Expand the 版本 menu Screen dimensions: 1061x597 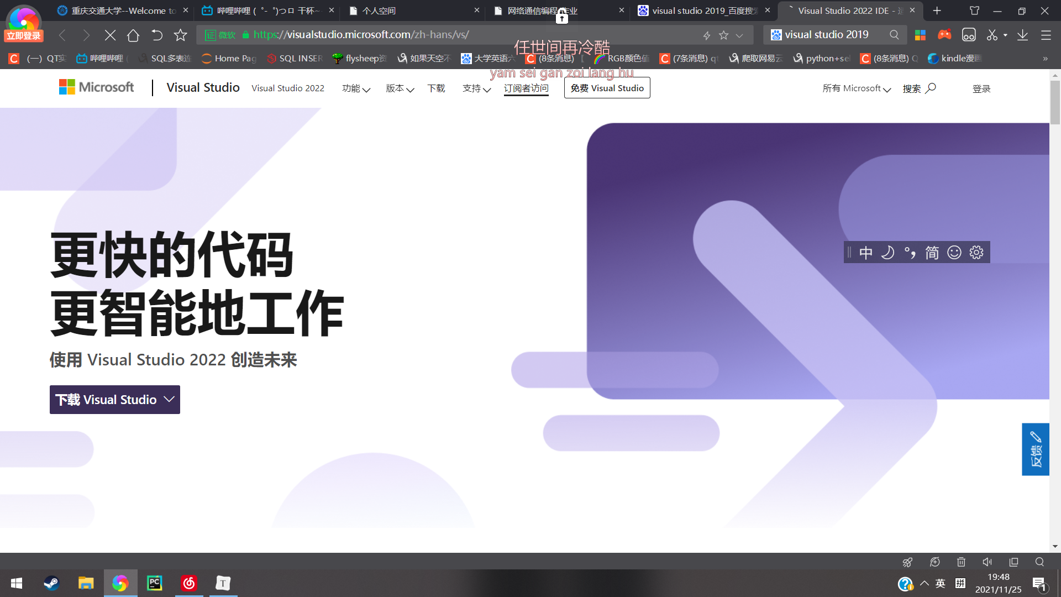(400, 88)
